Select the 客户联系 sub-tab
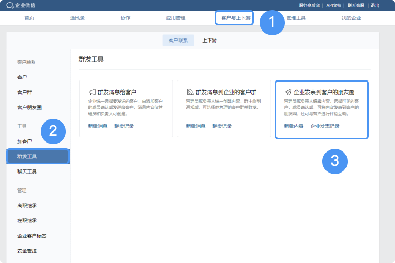Screen dimensions: 395x263 coord(178,41)
